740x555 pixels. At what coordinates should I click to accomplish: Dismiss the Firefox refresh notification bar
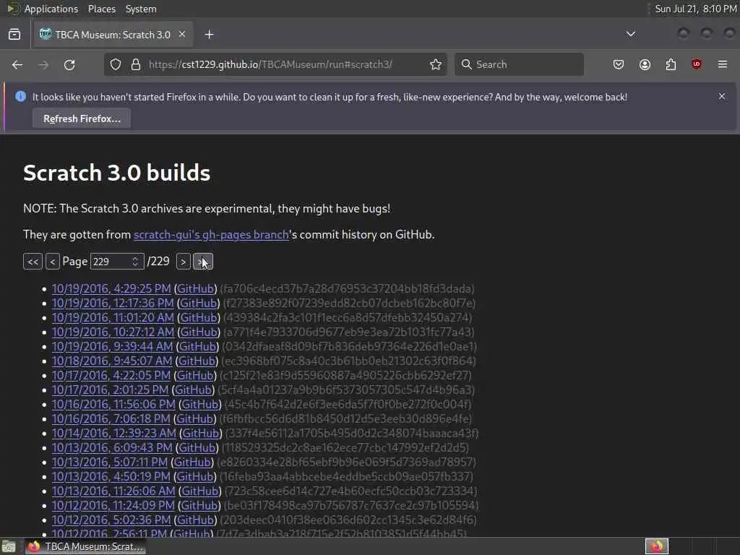(x=722, y=96)
